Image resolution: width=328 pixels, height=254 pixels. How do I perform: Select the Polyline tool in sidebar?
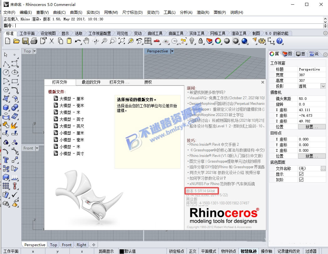(6, 64)
